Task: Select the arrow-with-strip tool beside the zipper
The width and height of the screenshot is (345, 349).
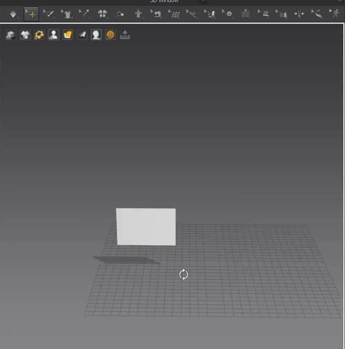Action: (x=263, y=14)
